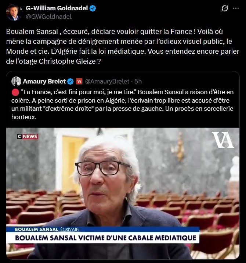Open the Grok explain icon
This screenshot has width=246, height=263.
(x=224, y=8)
